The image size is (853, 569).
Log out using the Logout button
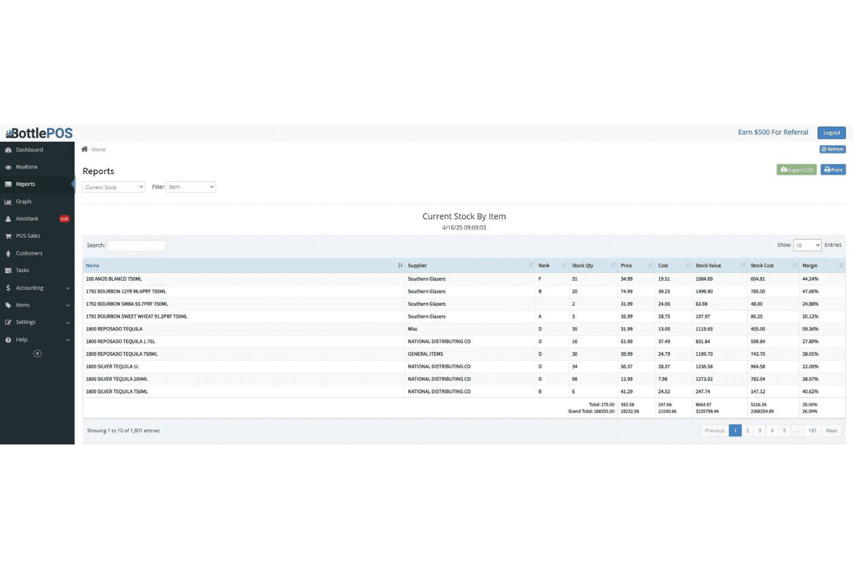coord(832,133)
